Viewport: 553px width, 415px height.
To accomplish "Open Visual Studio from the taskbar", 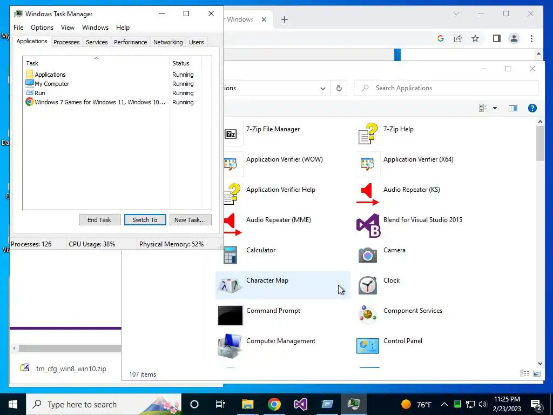I will coord(300,404).
